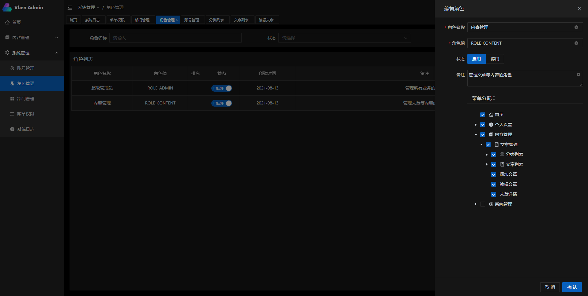This screenshot has width=588, height=296.
Task: Expand the 系统管理 tree node
Action: (x=476, y=204)
